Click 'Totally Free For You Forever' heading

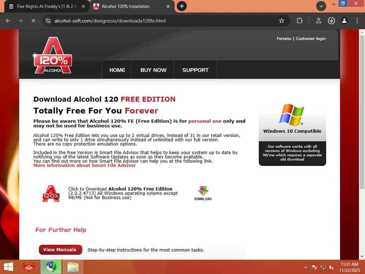tap(96, 111)
